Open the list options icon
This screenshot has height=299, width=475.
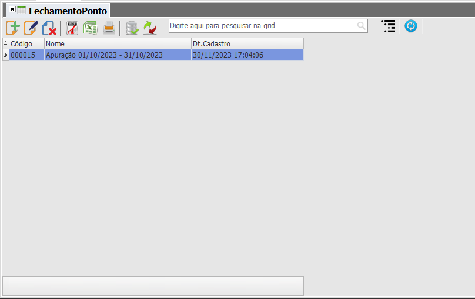click(x=389, y=26)
